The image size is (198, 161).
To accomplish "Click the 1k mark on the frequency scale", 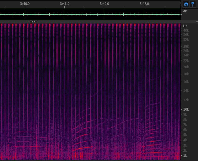I will click(185, 155).
